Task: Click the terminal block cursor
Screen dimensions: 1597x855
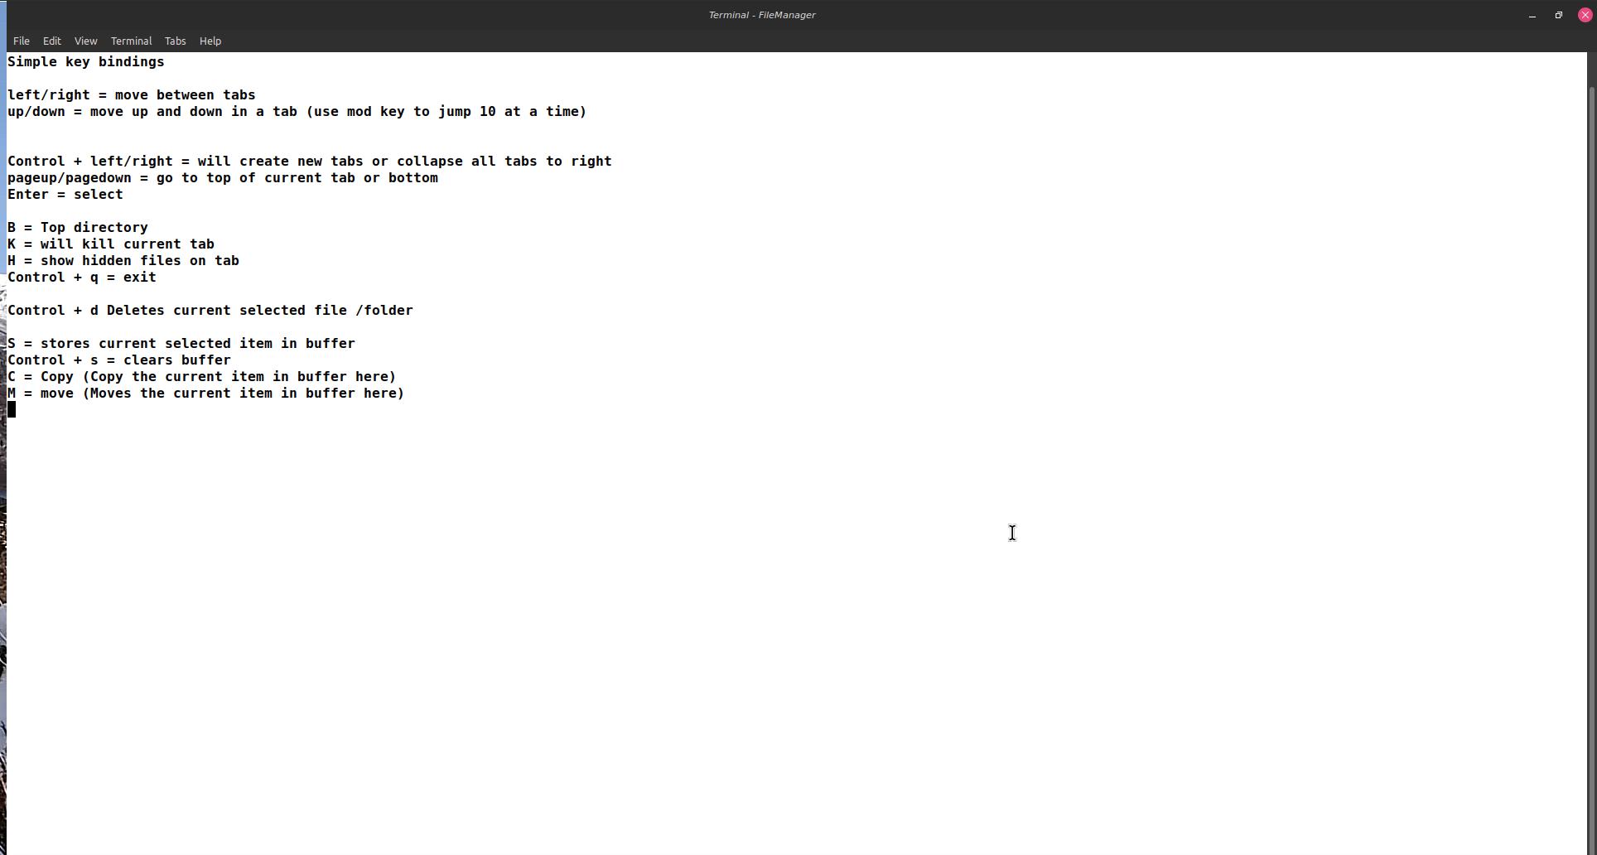Action: click(x=12, y=409)
